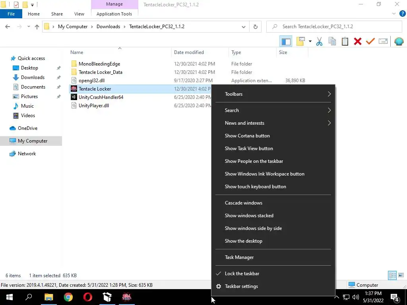Click the teal shell icon in the toolbar
This screenshot has width=407, height=305.
(399, 41)
